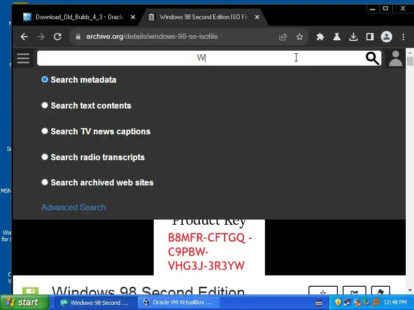Flag this item with the flag button
The height and width of the screenshot is (310, 414).
coord(380,290)
